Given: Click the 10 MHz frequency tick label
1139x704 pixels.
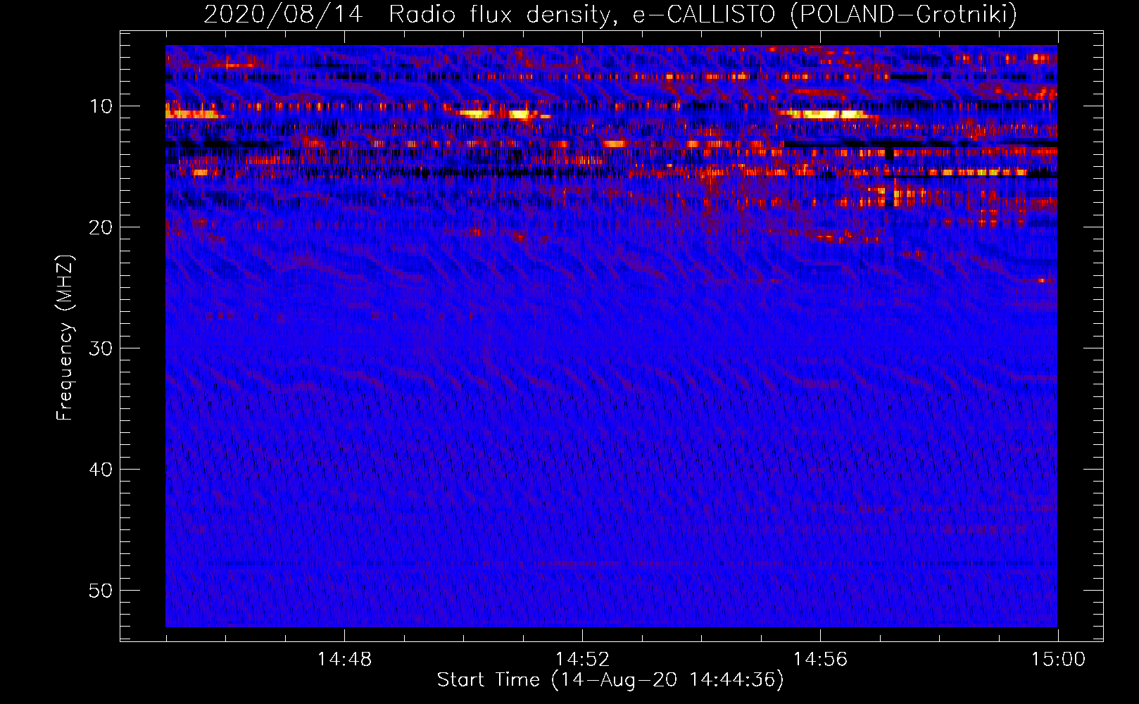Looking at the screenshot, I should [101, 106].
